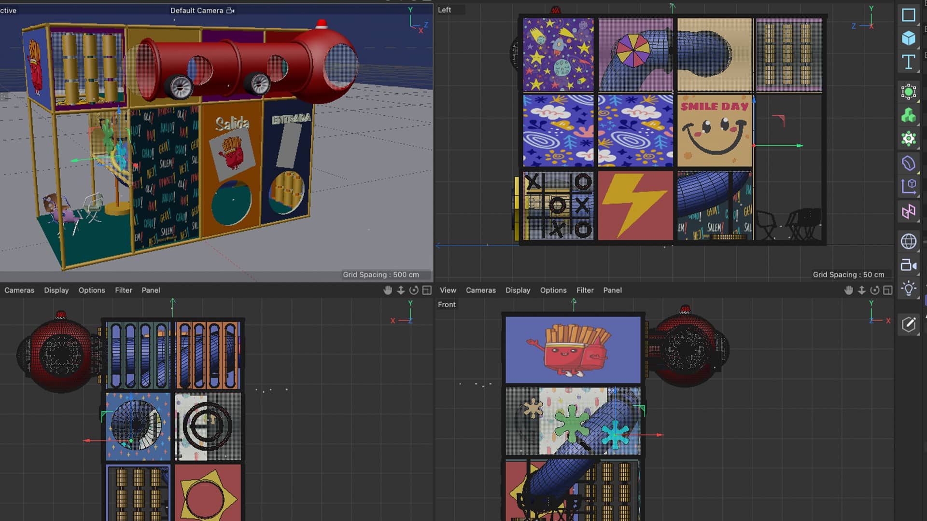The height and width of the screenshot is (521, 927).
Task: Click the Grid Spacing : 50 cm text
Action: [x=849, y=274]
